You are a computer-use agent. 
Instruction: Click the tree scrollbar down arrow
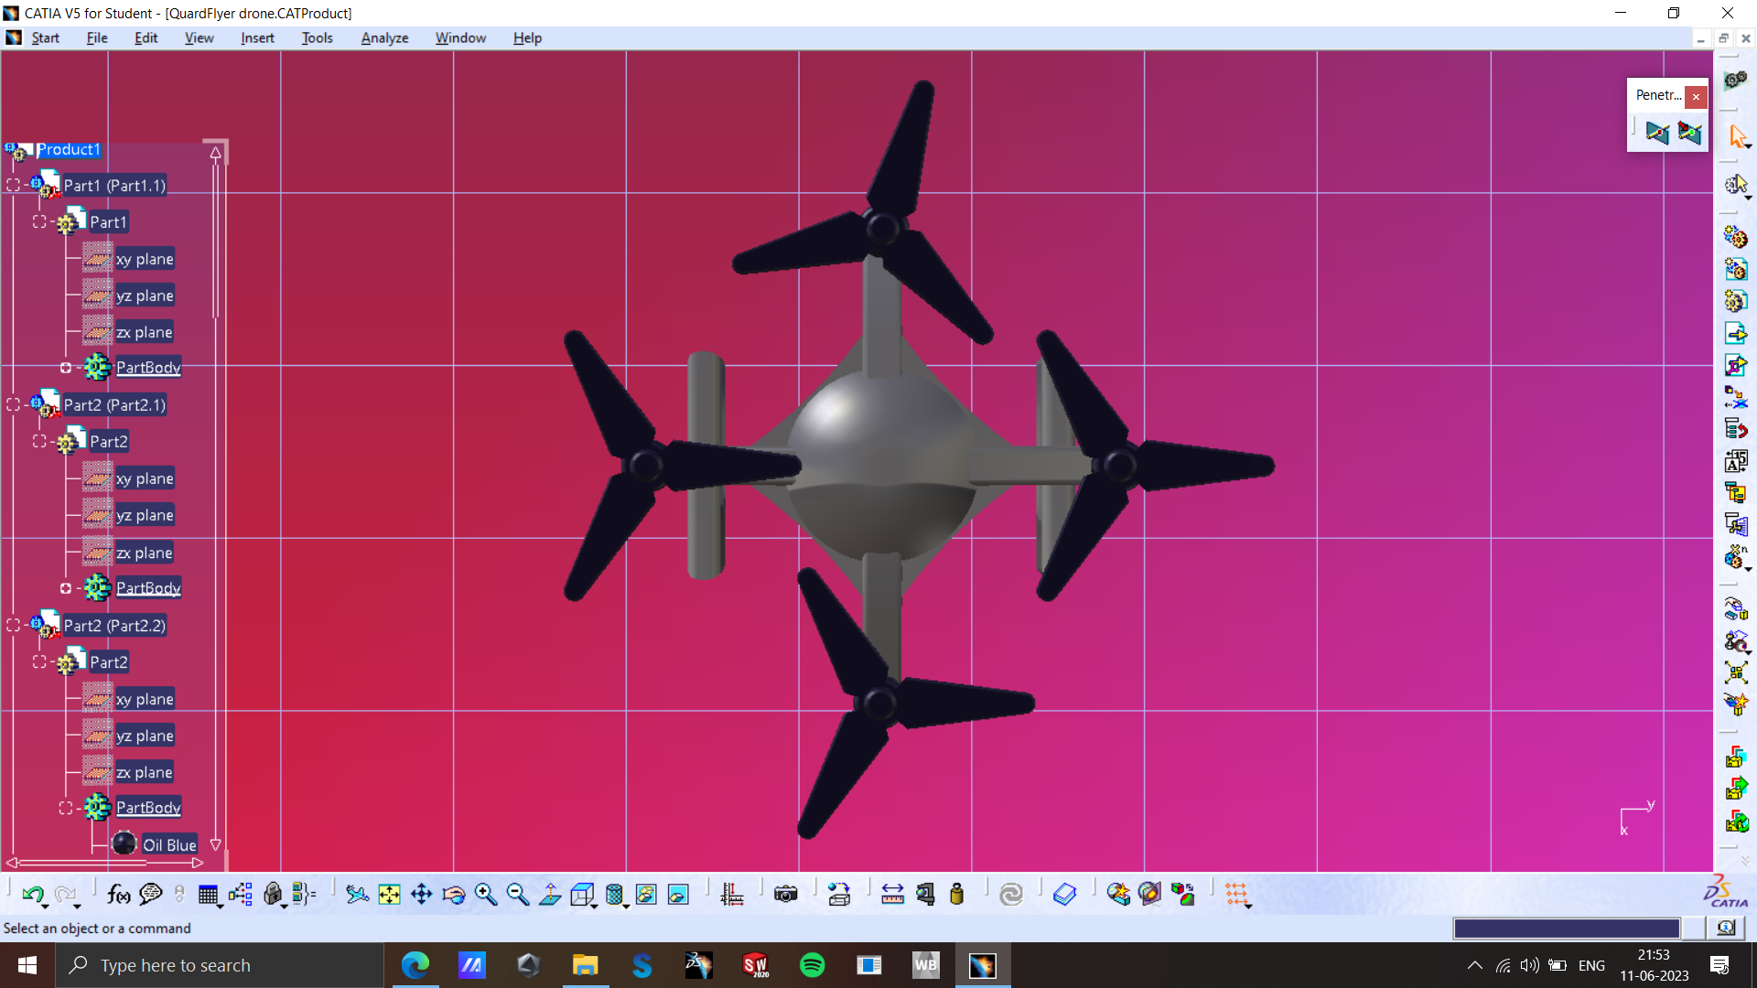(216, 844)
